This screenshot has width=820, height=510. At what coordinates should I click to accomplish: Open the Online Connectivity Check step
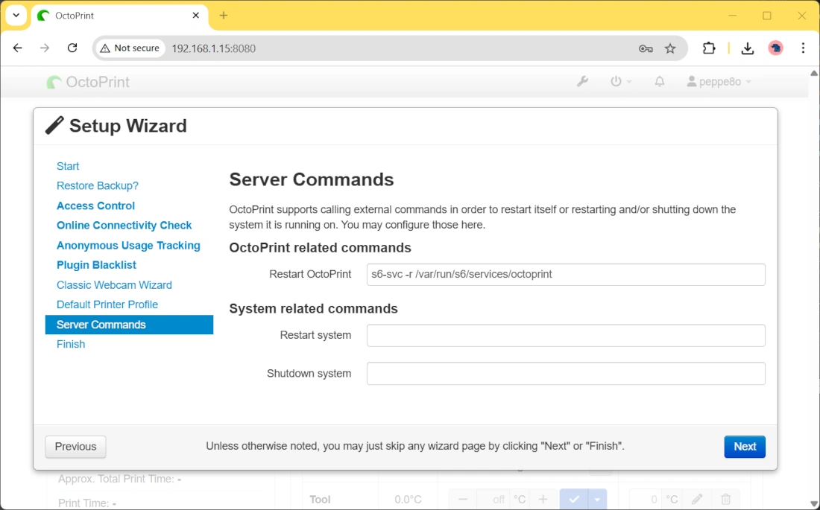[124, 225]
